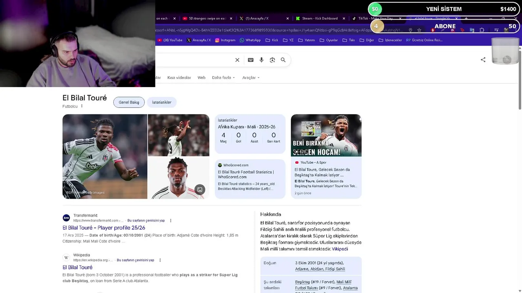Click the share icon beside search bar
The height and width of the screenshot is (293, 522).
pyautogui.click(x=483, y=60)
